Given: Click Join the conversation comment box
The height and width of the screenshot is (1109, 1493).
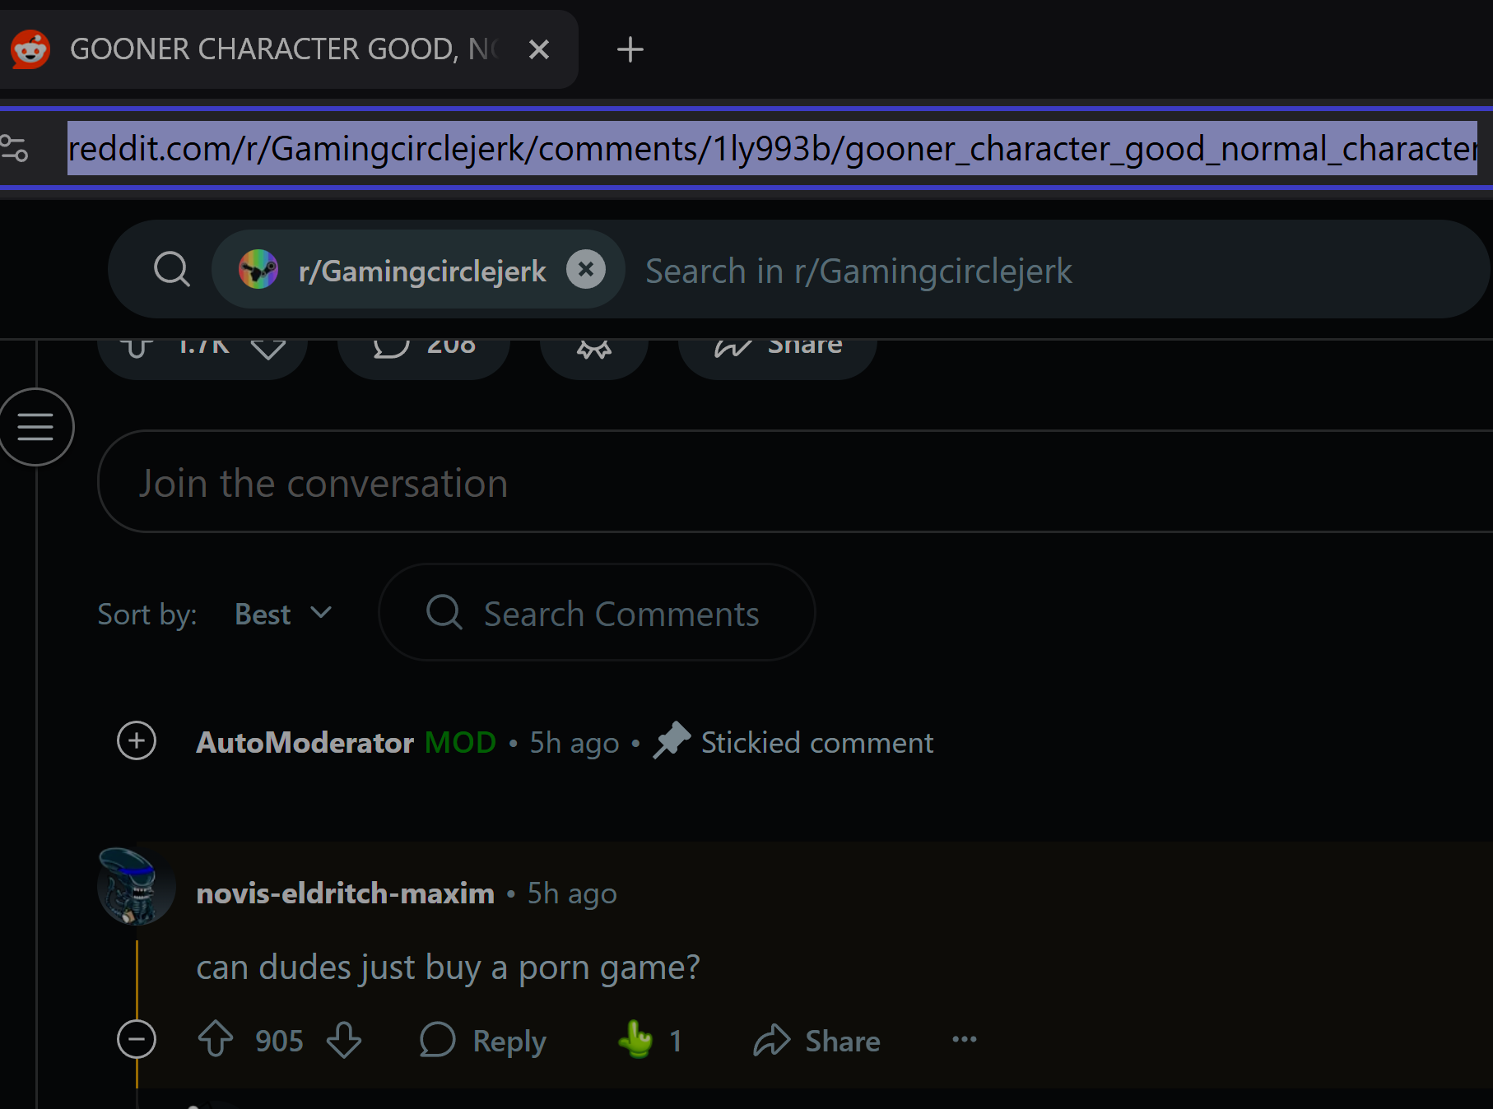Looking at the screenshot, I should [795, 482].
